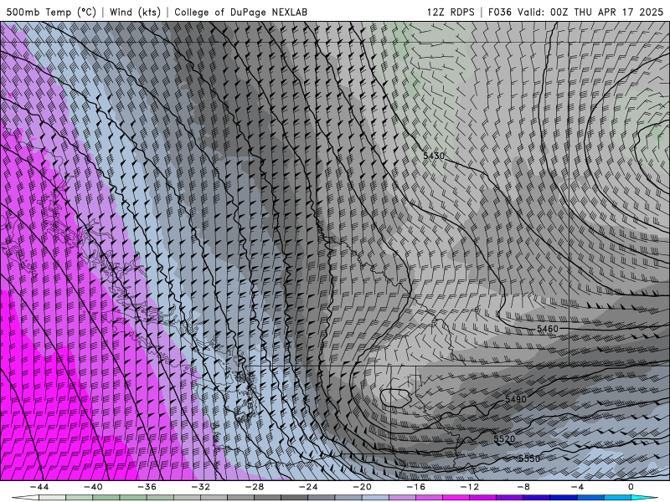Click the -32 colorbar tick label
The width and height of the screenshot is (670, 502).
coord(200,487)
